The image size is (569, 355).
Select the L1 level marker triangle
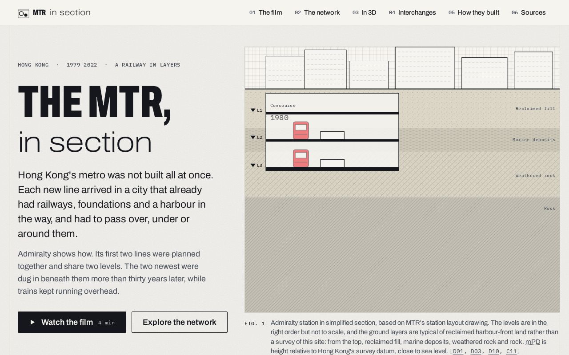coord(253,110)
